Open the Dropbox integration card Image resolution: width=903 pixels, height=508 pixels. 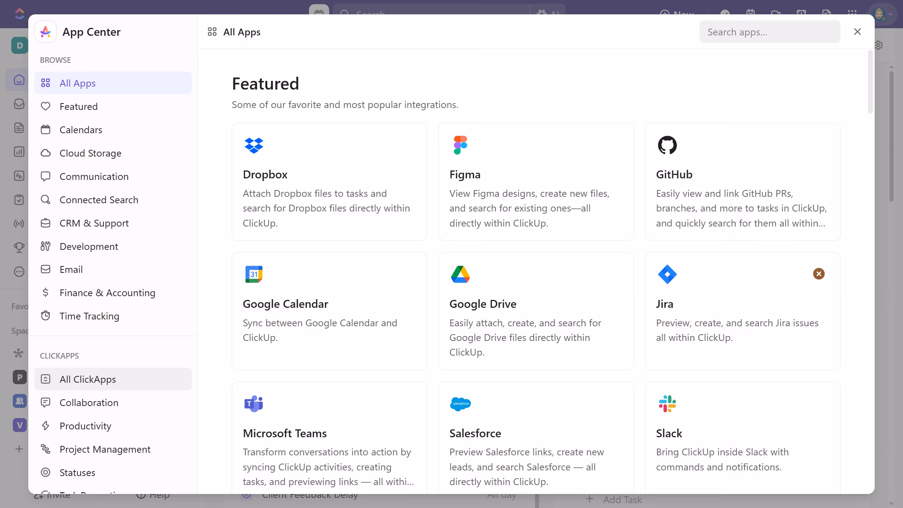pos(329,182)
